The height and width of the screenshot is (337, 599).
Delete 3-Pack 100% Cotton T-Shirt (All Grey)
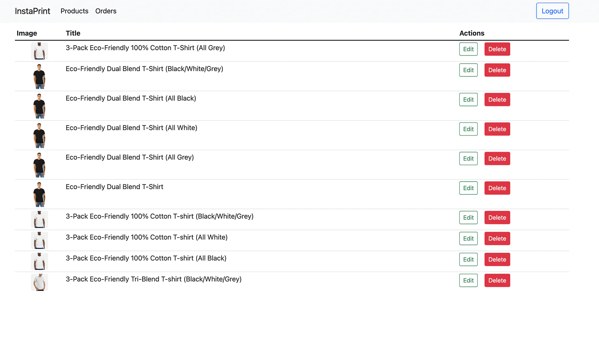click(x=497, y=49)
